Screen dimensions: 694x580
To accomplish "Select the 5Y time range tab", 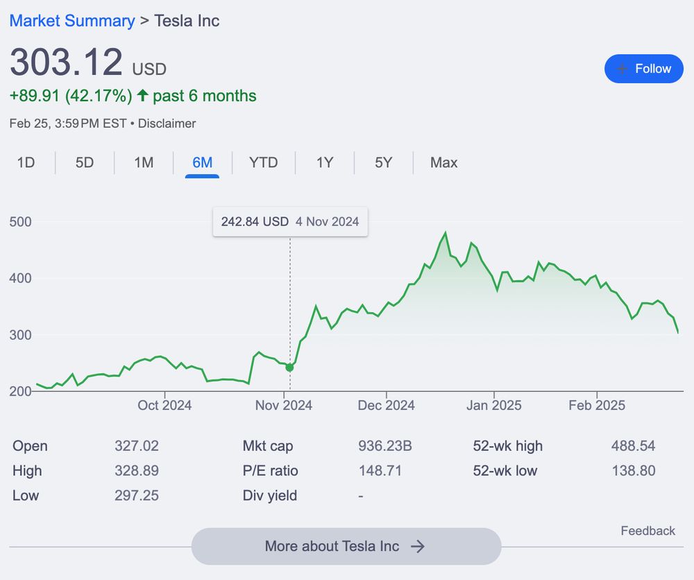I will 383,162.
